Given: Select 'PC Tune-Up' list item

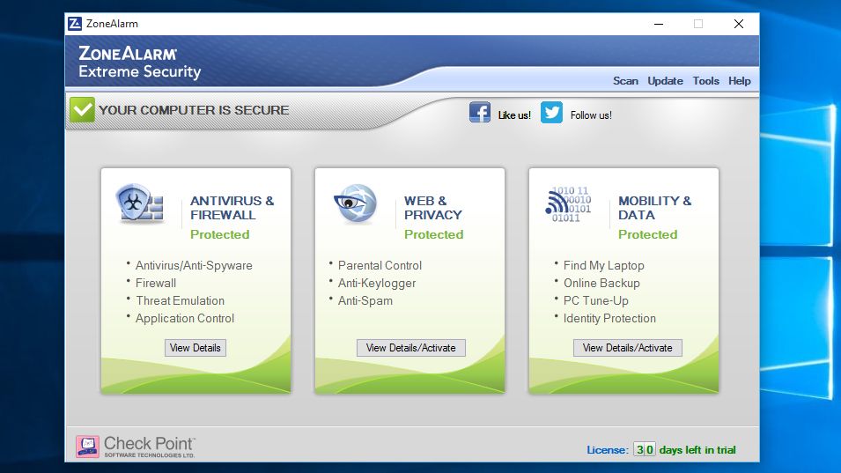Looking at the screenshot, I should (x=595, y=301).
